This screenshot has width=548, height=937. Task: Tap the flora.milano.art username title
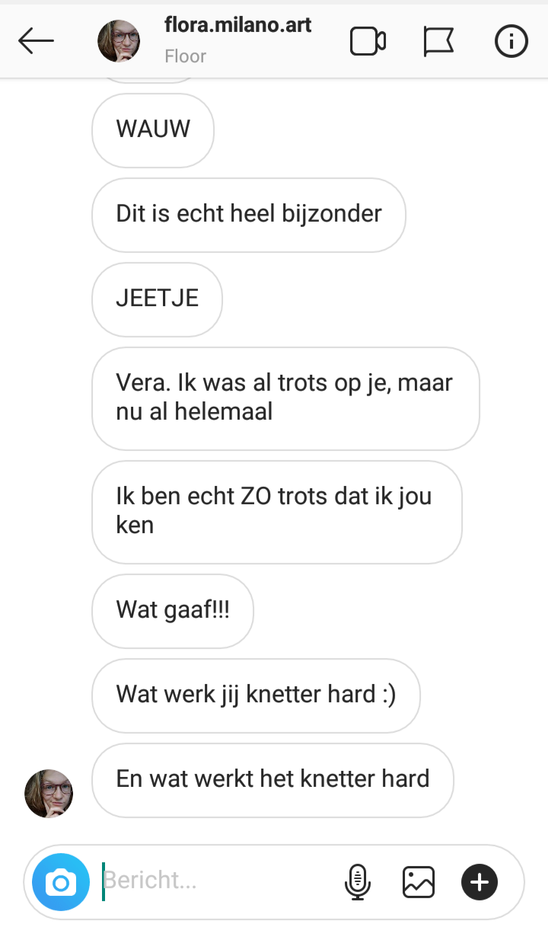[x=238, y=25]
